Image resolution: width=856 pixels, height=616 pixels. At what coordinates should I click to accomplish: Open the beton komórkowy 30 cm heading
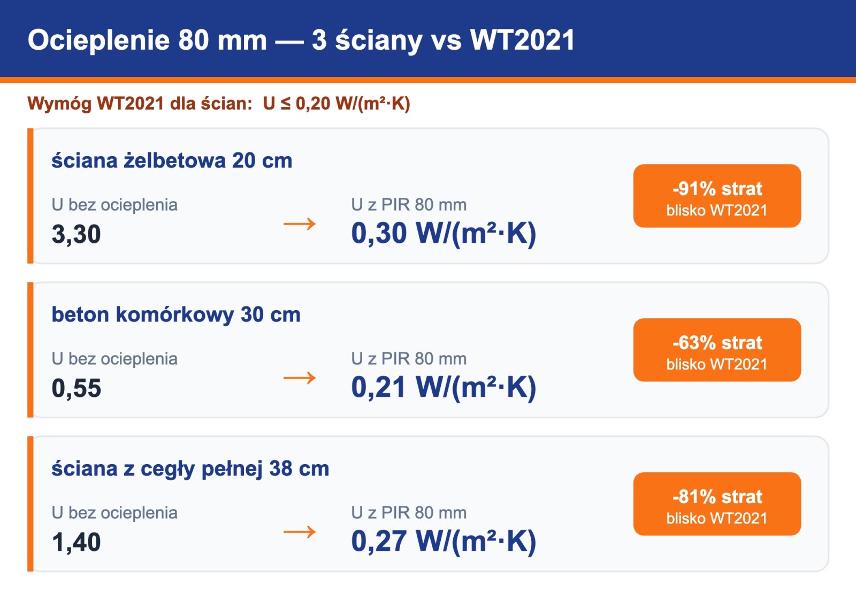pyautogui.click(x=176, y=314)
